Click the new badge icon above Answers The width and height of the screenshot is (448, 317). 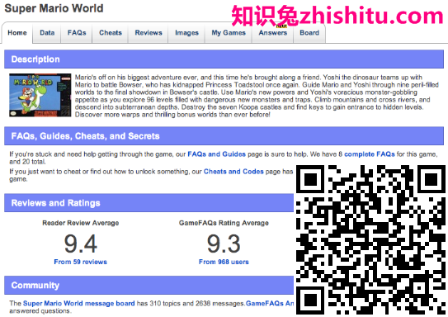click(x=281, y=26)
